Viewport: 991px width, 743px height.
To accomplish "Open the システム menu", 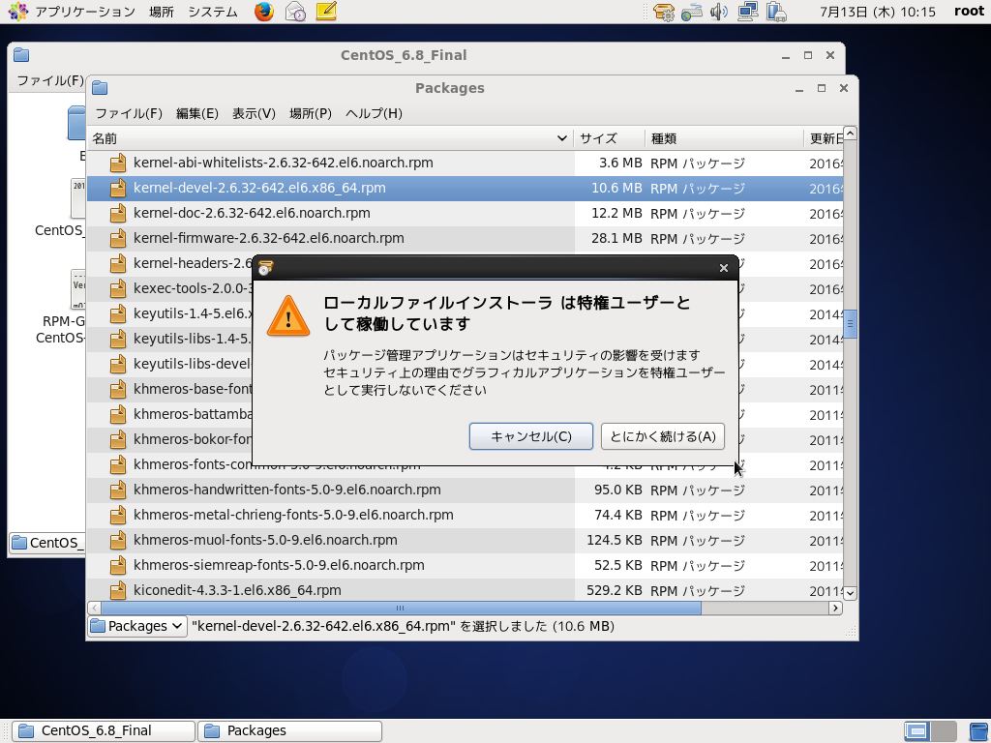I will tap(213, 12).
